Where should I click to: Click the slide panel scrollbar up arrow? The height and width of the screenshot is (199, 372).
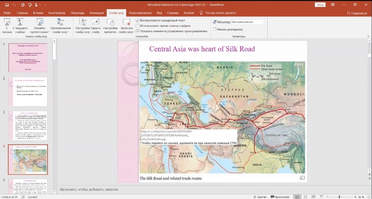coord(54,41)
